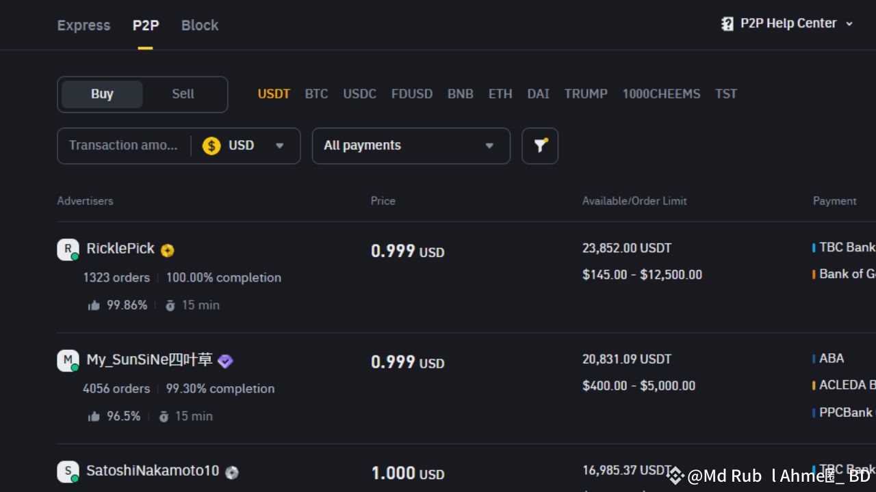Screen dimensions: 876x492
Task: Click SatoshiNakamoto10's grey merchant badge
Action: click(x=232, y=472)
